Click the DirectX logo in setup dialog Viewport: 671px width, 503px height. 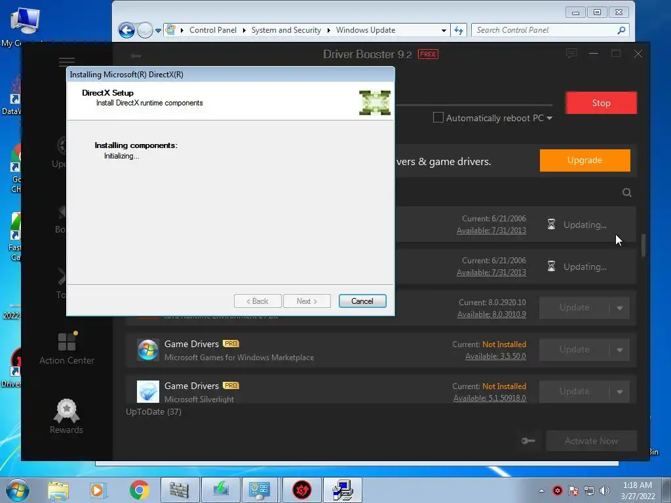[374, 103]
